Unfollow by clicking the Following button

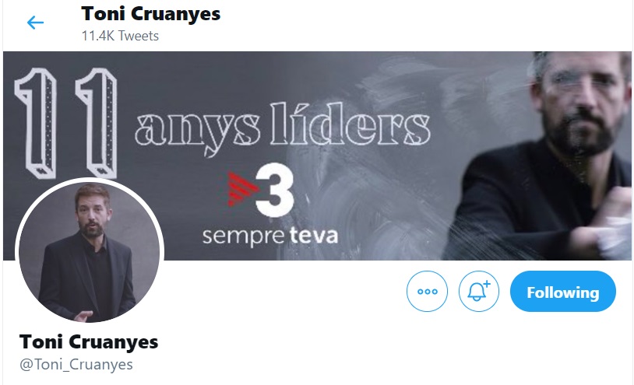[563, 292]
